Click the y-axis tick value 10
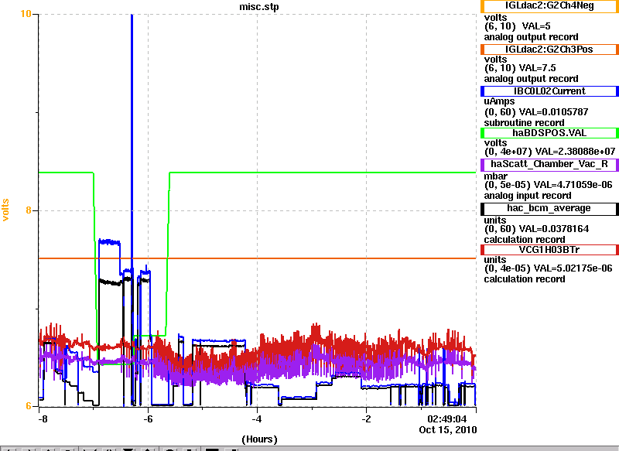 [x=26, y=14]
